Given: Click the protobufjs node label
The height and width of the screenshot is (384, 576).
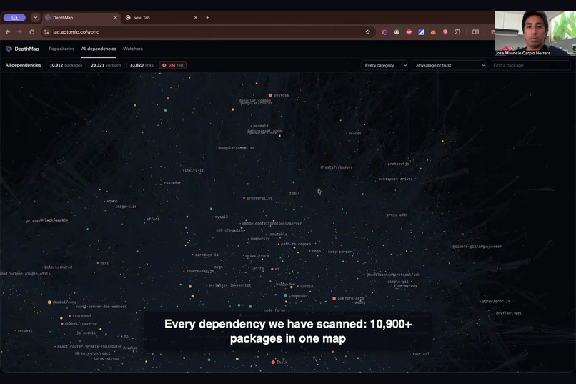Looking at the screenshot, I should (x=398, y=164).
